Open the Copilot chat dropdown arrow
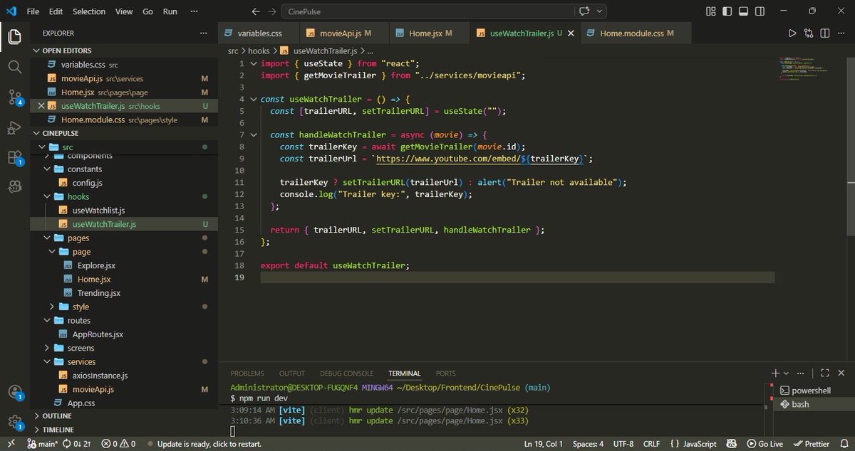This screenshot has width=855, height=451. (x=600, y=11)
